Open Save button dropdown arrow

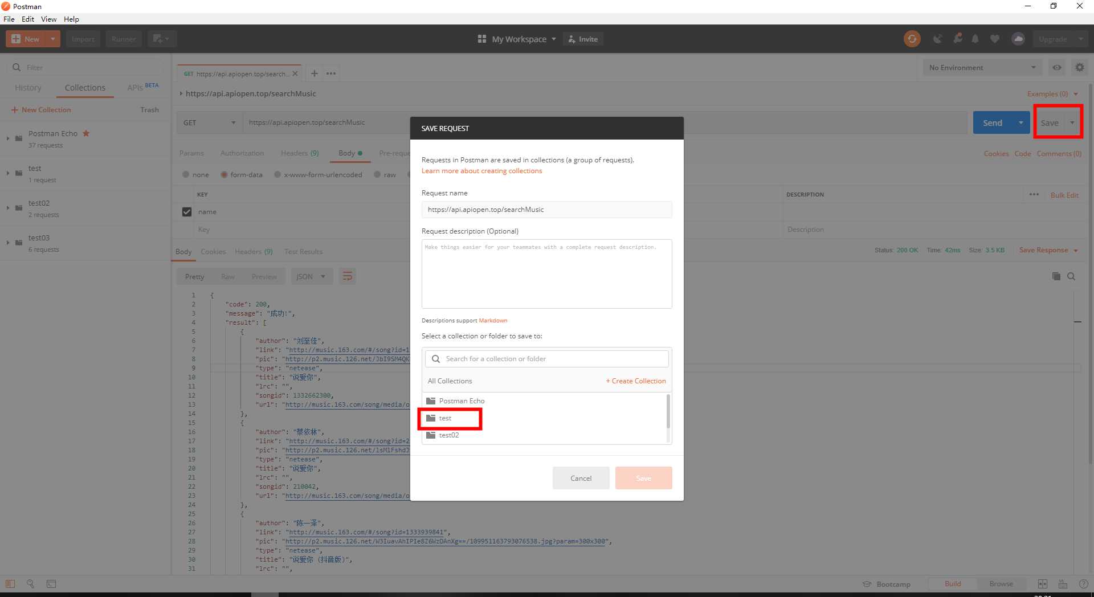click(1072, 122)
